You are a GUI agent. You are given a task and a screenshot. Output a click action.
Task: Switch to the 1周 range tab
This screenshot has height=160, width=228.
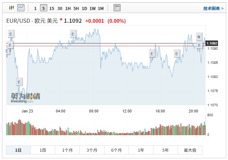pyautogui.click(x=43, y=150)
